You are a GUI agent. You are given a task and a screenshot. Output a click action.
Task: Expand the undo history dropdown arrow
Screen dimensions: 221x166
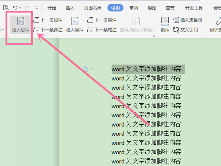pyautogui.click(x=20, y=8)
